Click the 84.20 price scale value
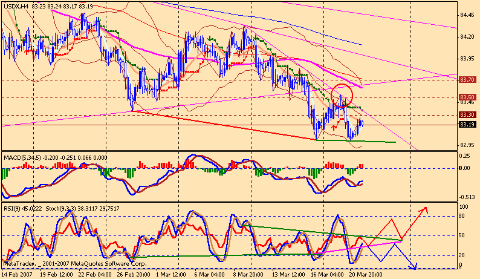The width and height of the screenshot is (480, 279). click(x=467, y=37)
